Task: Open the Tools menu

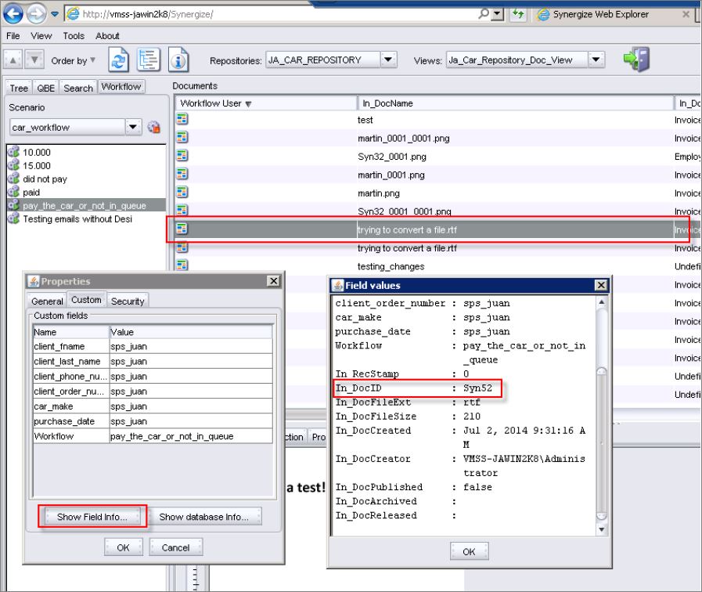Action: pos(74,36)
